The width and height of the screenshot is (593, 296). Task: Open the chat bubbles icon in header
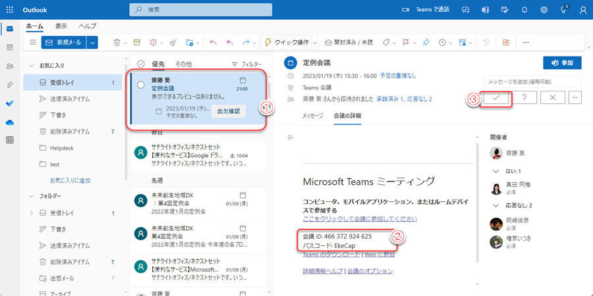466,10
